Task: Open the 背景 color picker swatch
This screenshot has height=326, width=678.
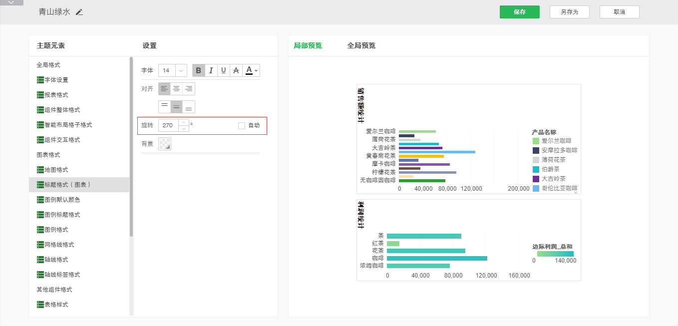Action: [165, 144]
